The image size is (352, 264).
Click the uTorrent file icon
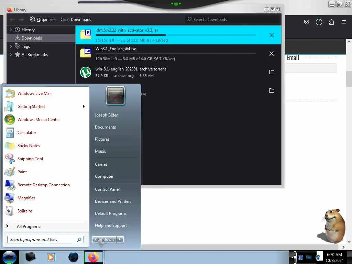click(86, 72)
